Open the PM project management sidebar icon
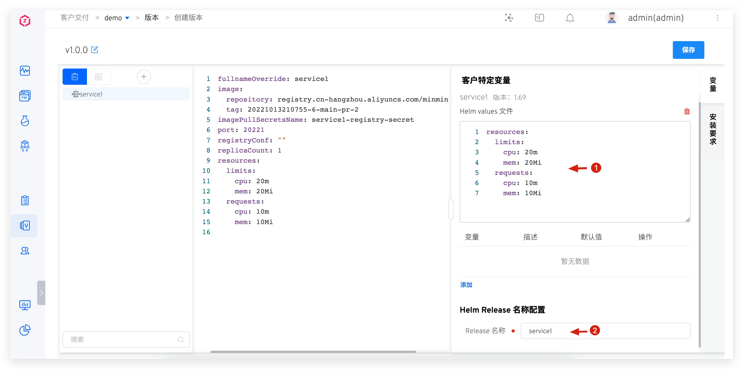The image size is (743, 369). [x=25, y=96]
